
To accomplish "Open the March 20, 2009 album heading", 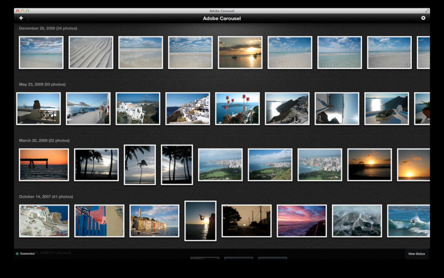I will tap(44, 141).
